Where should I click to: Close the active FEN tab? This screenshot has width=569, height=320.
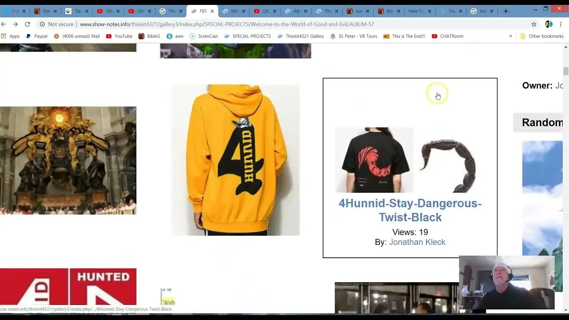pyautogui.click(x=212, y=11)
